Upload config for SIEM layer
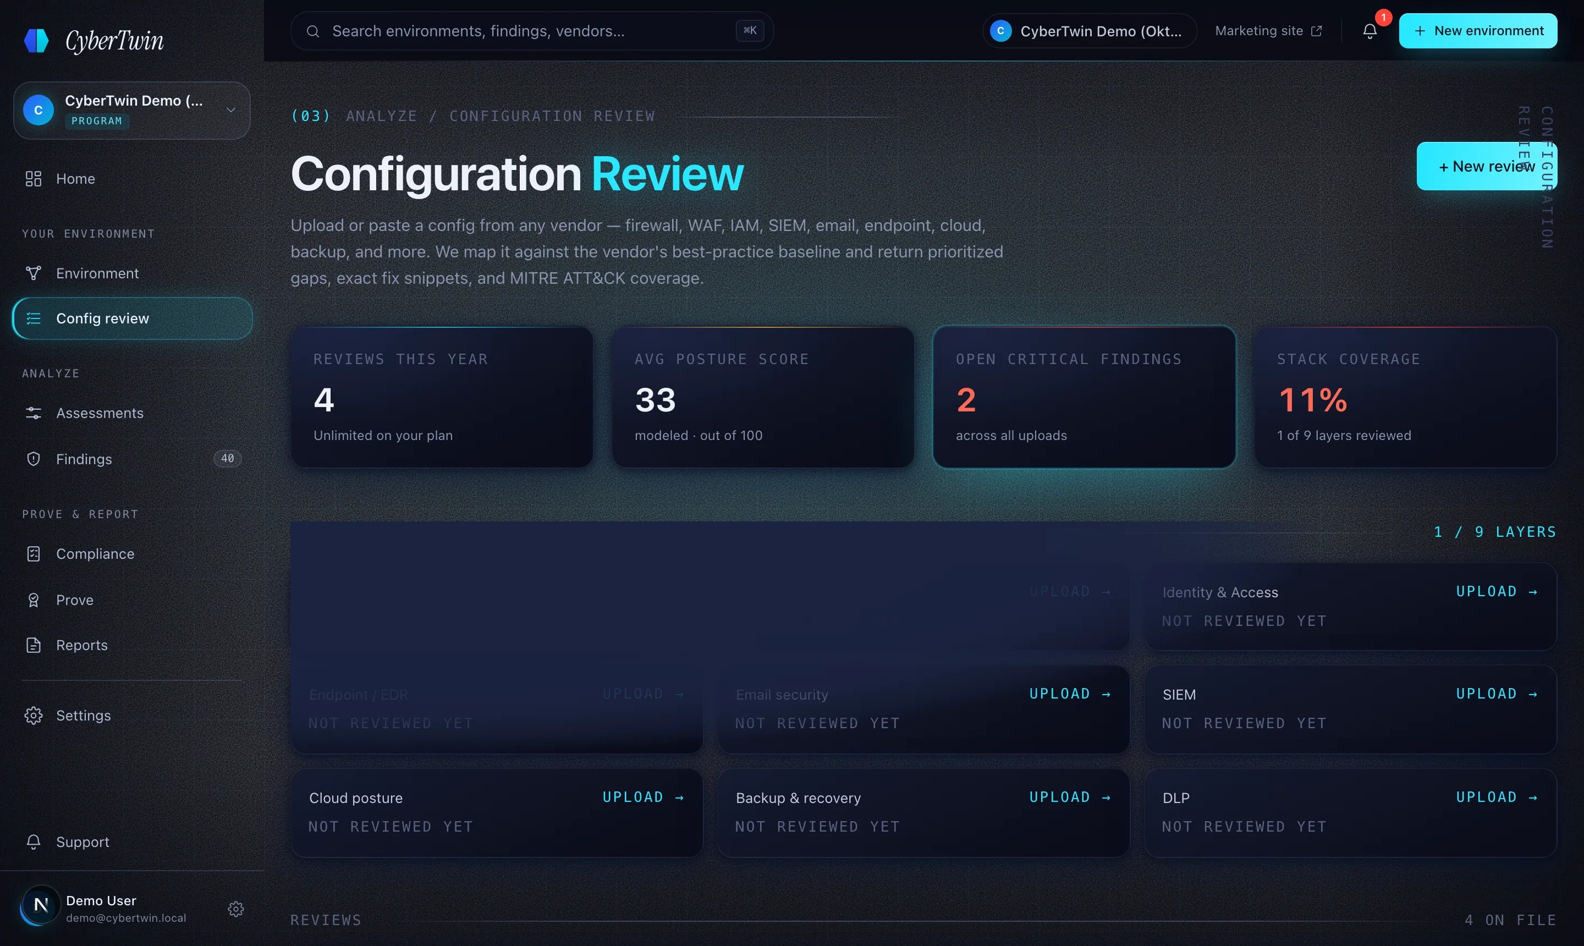This screenshot has width=1584, height=946. [x=1496, y=694]
